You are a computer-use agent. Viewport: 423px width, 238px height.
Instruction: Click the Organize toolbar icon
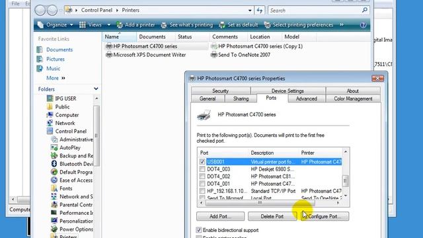coord(40,25)
